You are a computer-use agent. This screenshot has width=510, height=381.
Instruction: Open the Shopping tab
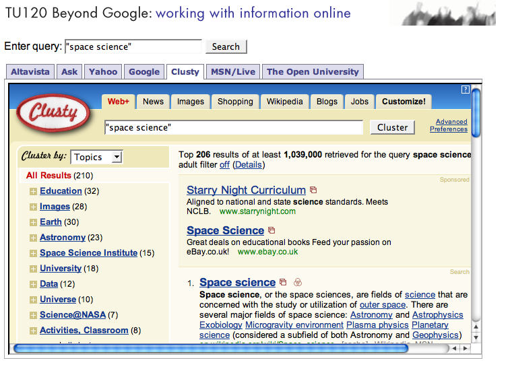[x=235, y=102]
